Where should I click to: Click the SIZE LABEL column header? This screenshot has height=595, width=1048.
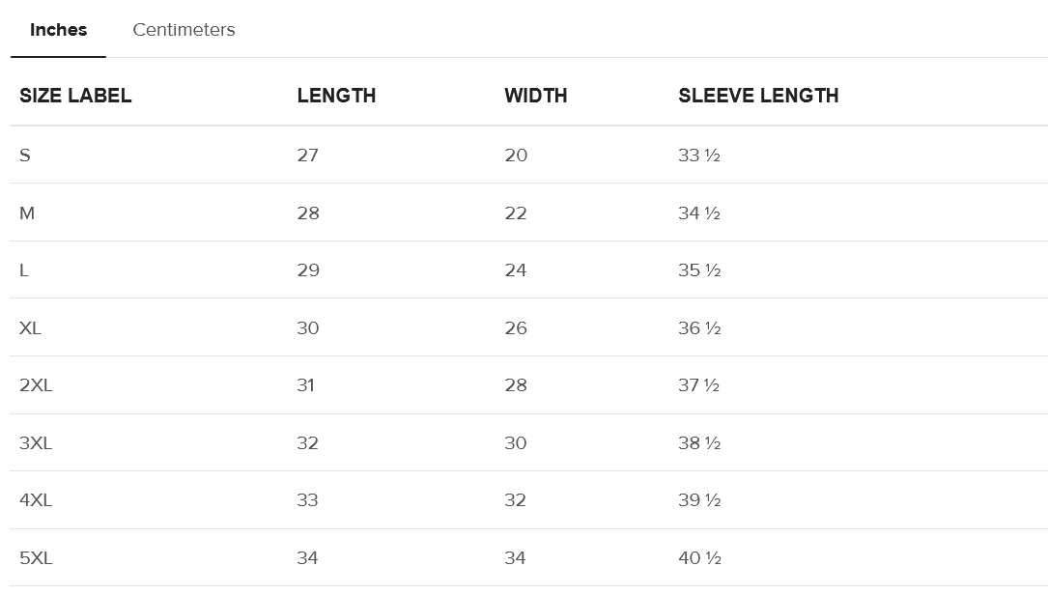click(75, 96)
